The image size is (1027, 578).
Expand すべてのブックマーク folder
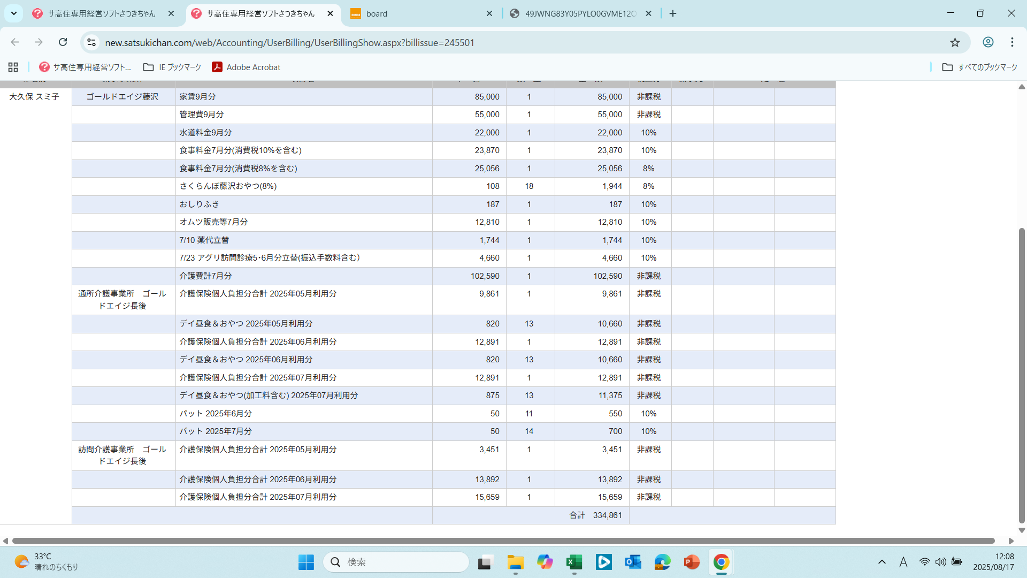[x=980, y=67]
